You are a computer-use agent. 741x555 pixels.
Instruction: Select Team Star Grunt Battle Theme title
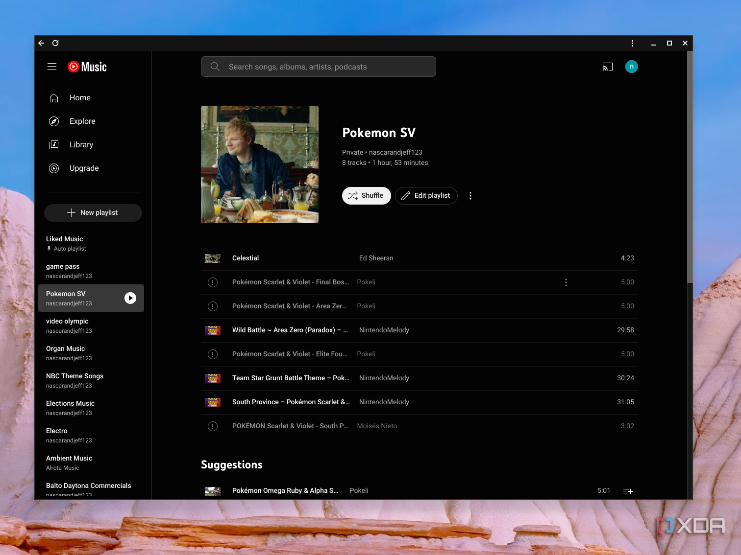coord(291,378)
